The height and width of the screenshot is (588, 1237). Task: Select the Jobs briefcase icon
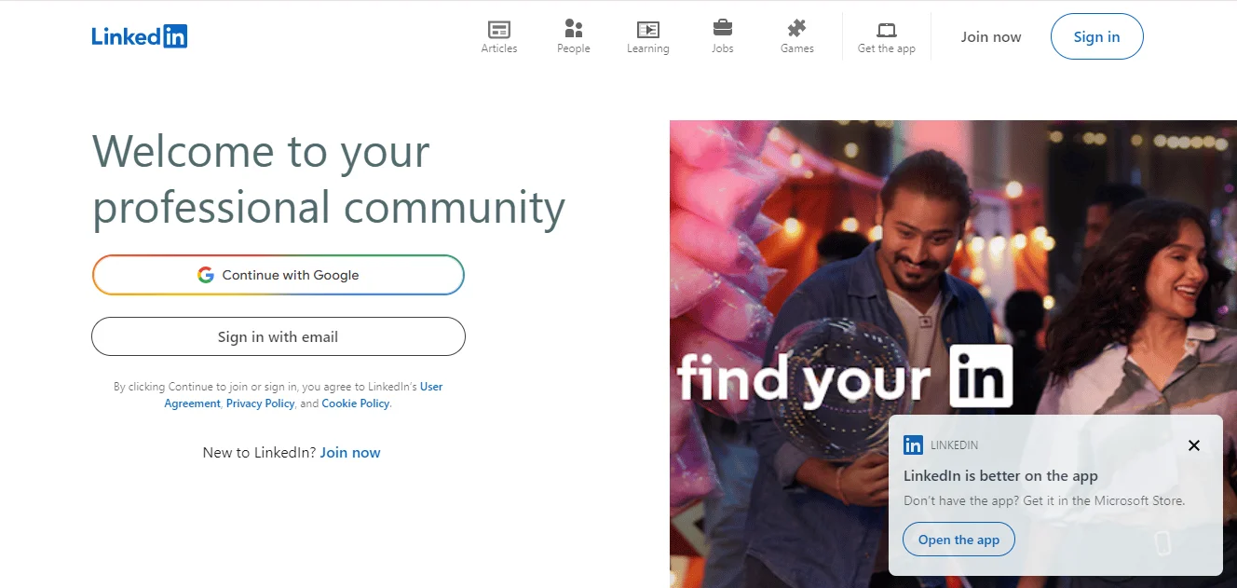point(722,28)
